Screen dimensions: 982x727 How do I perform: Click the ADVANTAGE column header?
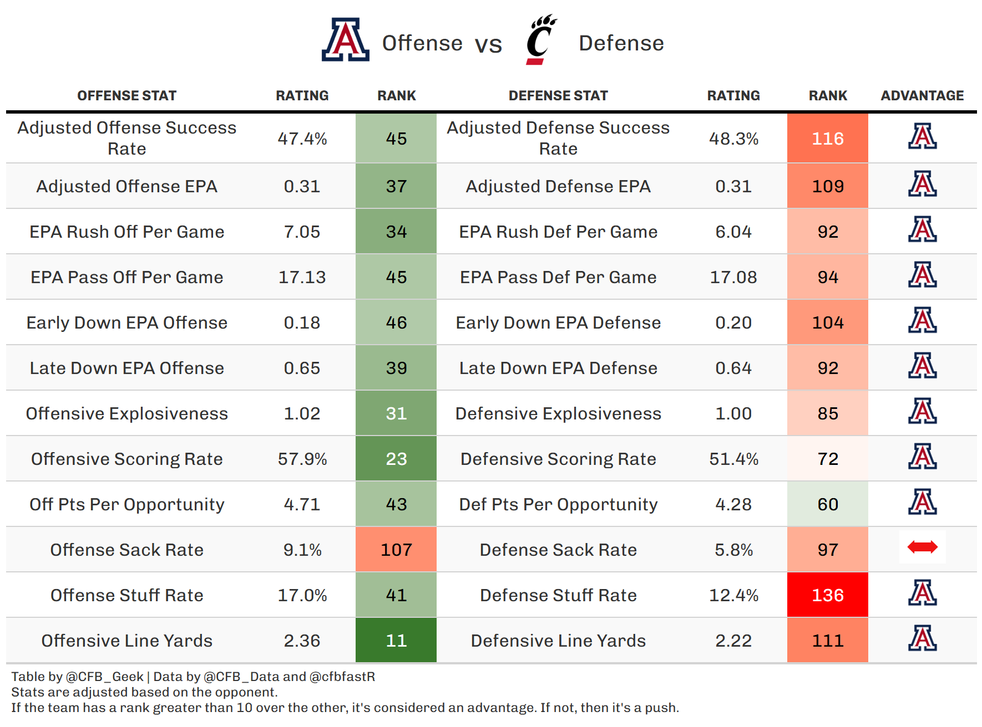(922, 96)
